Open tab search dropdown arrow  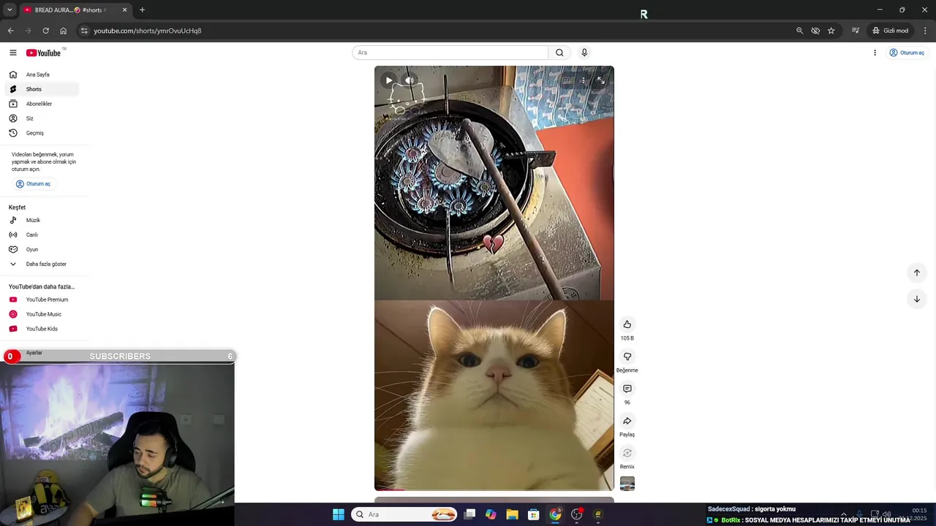pyautogui.click(x=10, y=9)
